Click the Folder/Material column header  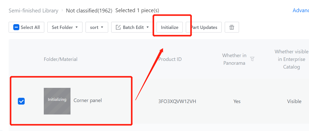pyautogui.click(x=61, y=59)
